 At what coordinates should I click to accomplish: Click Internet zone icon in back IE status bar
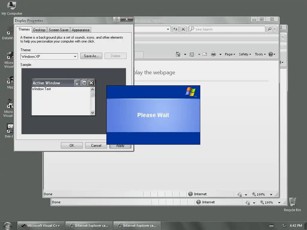tap(198, 202)
